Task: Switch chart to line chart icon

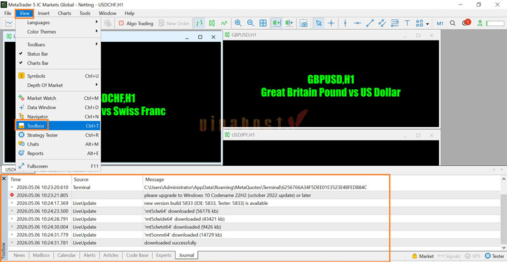Action: click(224, 23)
